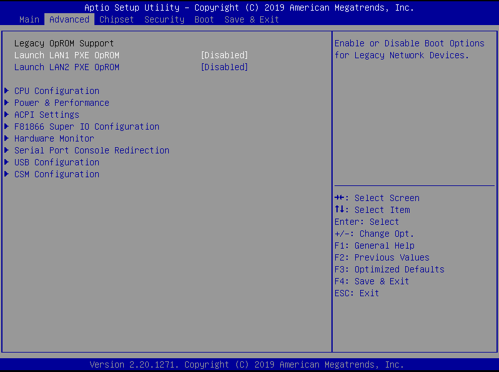Open the Security tab
This screenshot has height=372, width=499.
[x=164, y=19]
